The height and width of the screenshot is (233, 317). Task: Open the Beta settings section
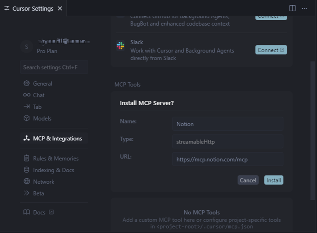38,193
